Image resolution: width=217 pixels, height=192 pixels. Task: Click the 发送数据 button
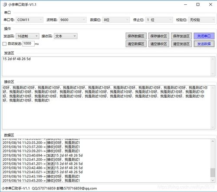204,44
